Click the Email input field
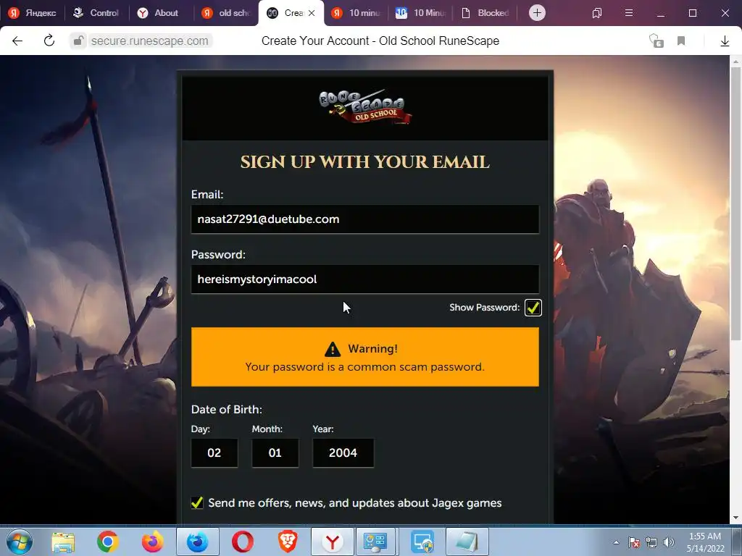Screen dimensions: 742x556 (x=365, y=219)
